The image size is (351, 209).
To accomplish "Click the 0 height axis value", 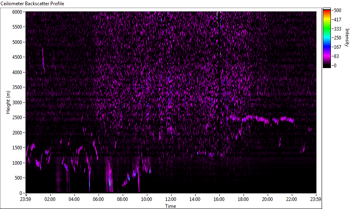I will (21, 193).
